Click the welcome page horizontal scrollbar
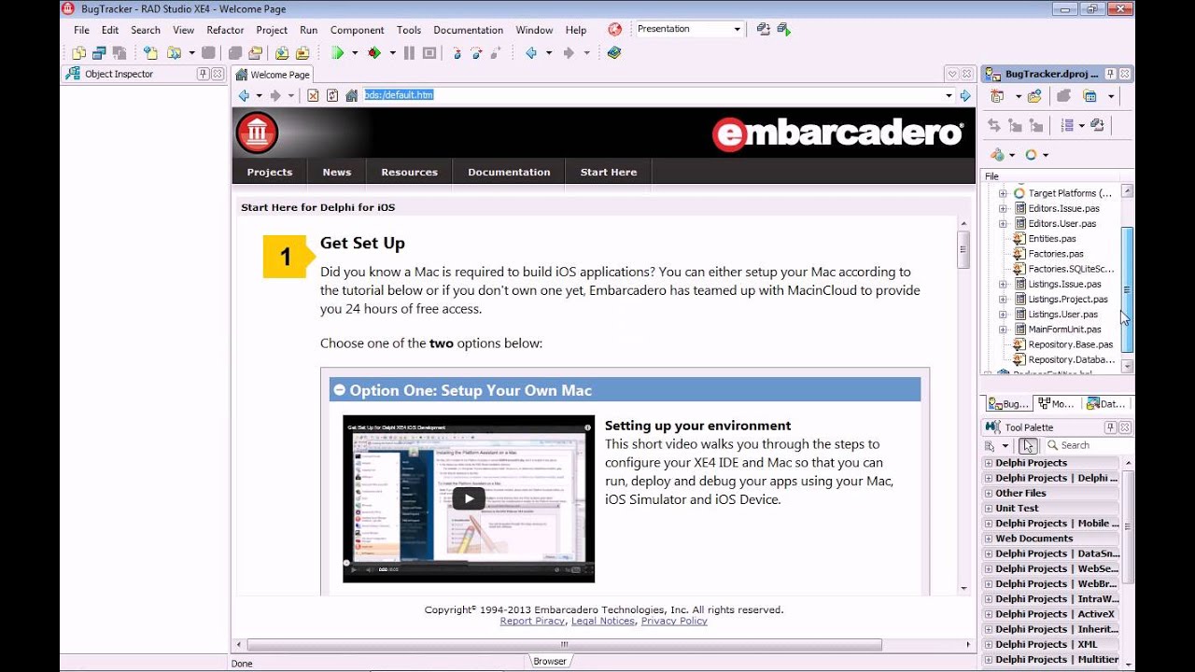The height and width of the screenshot is (672, 1195). click(x=564, y=645)
